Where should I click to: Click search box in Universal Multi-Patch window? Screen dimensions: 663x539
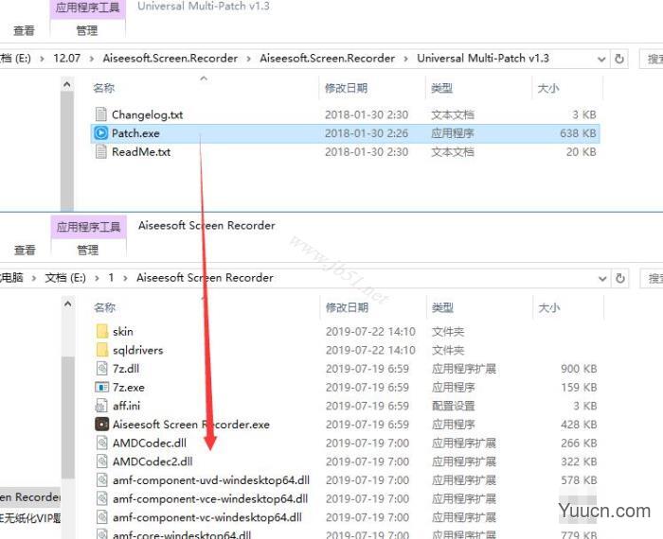point(652,59)
